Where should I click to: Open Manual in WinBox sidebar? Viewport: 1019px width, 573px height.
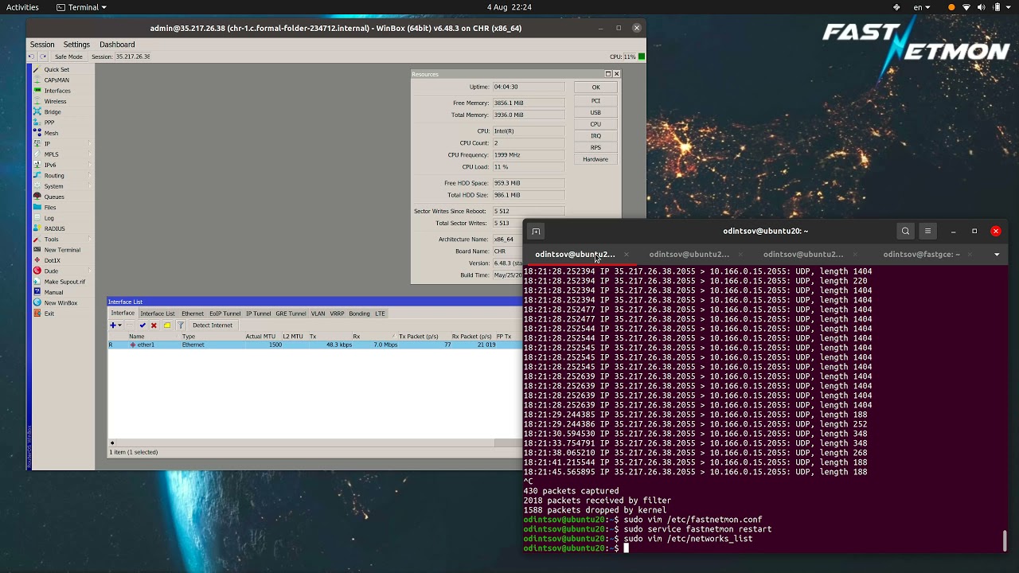53,292
